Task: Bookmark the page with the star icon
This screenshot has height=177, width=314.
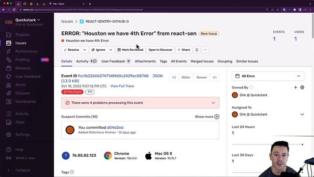Action: (x=278, y=10)
